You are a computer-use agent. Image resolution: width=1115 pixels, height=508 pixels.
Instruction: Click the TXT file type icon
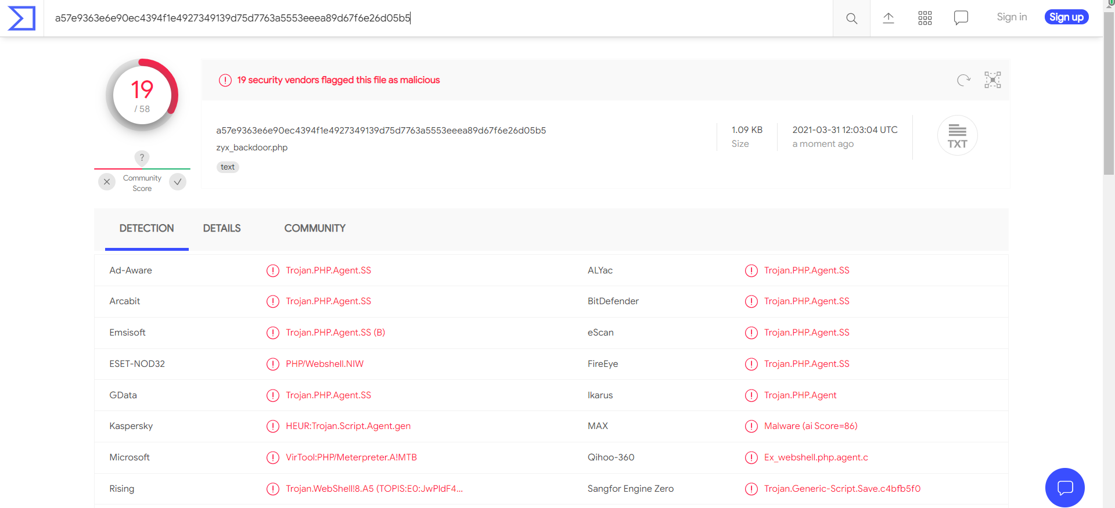pos(957,136)
